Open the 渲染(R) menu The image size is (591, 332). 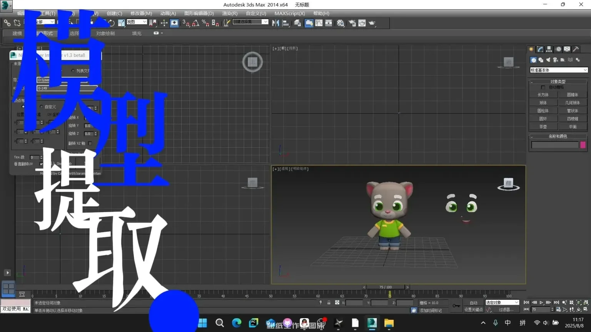[x=230, y=13]
